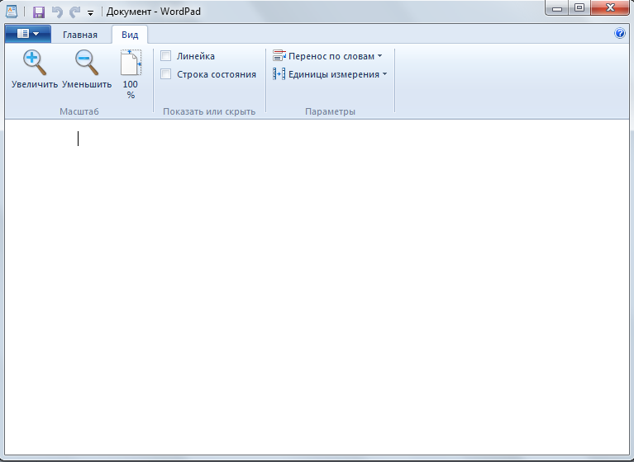Open the blue WordPad file menu button
The width and height of the screenshot is (634, 462).
pyautogui.click(x=28, y=34)
